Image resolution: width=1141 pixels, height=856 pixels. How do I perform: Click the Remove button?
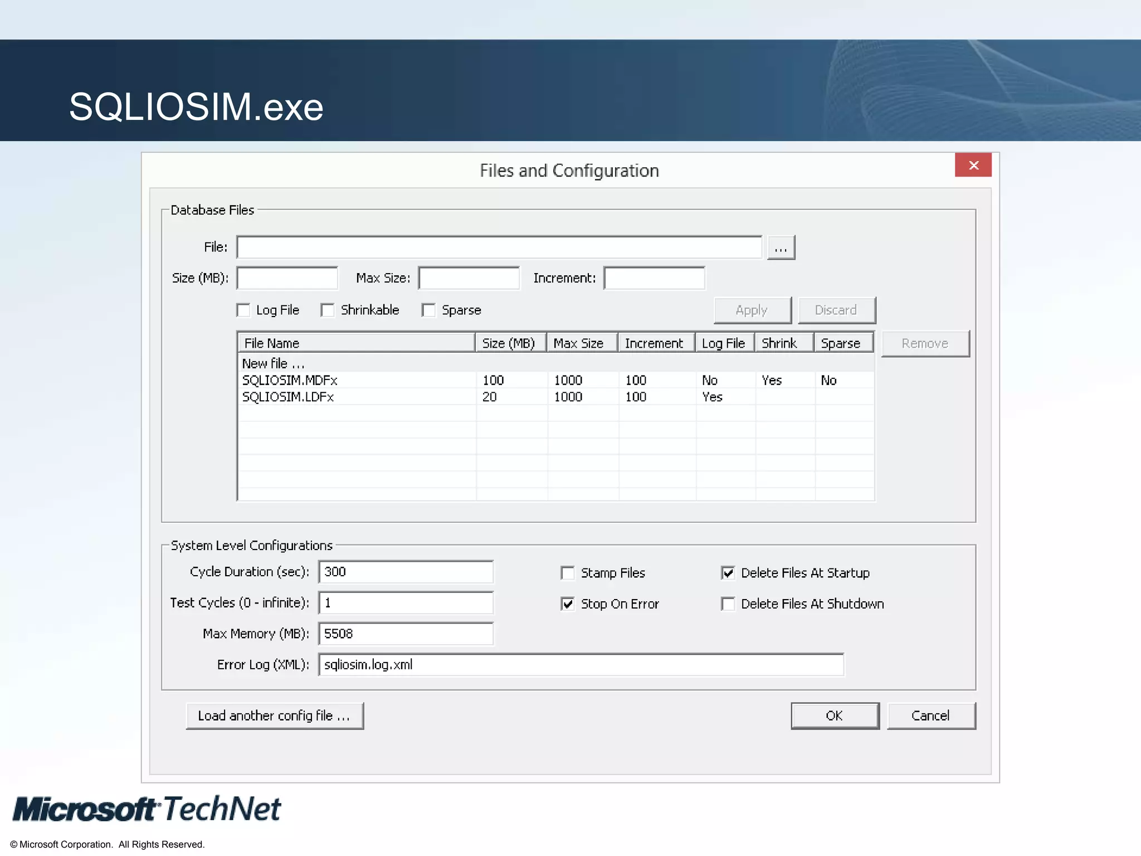click(x=925, y=343)
